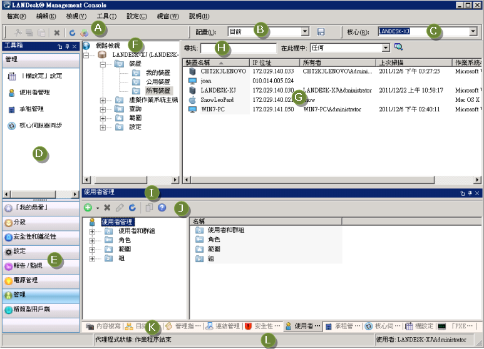Image resolution: width=484 pixels, height=349 pixels.
Task: Open the 範圍 folder in right user pane
Action: (x=208, y=249)
